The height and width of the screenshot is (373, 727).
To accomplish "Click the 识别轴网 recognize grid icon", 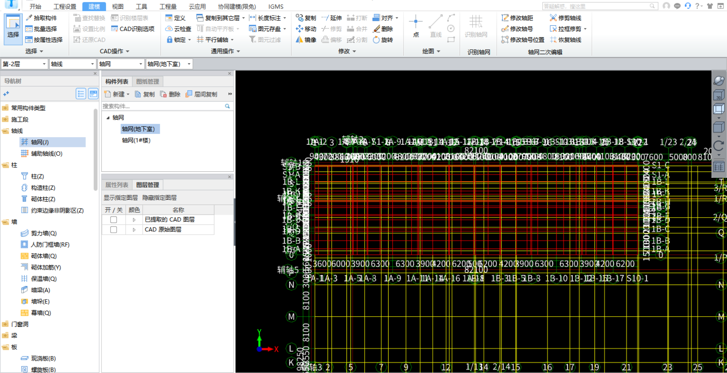I will [476, 26].
